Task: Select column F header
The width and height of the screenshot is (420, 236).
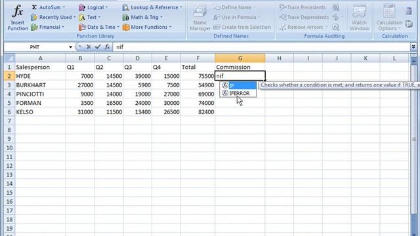Action: coord(198,58)
